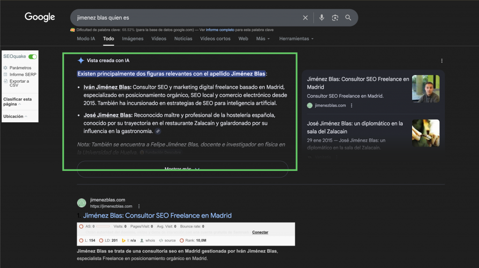This screenshot has height=268, width=479.
Task: Turn off the SEOquake toggle
Action: [32, 56]
